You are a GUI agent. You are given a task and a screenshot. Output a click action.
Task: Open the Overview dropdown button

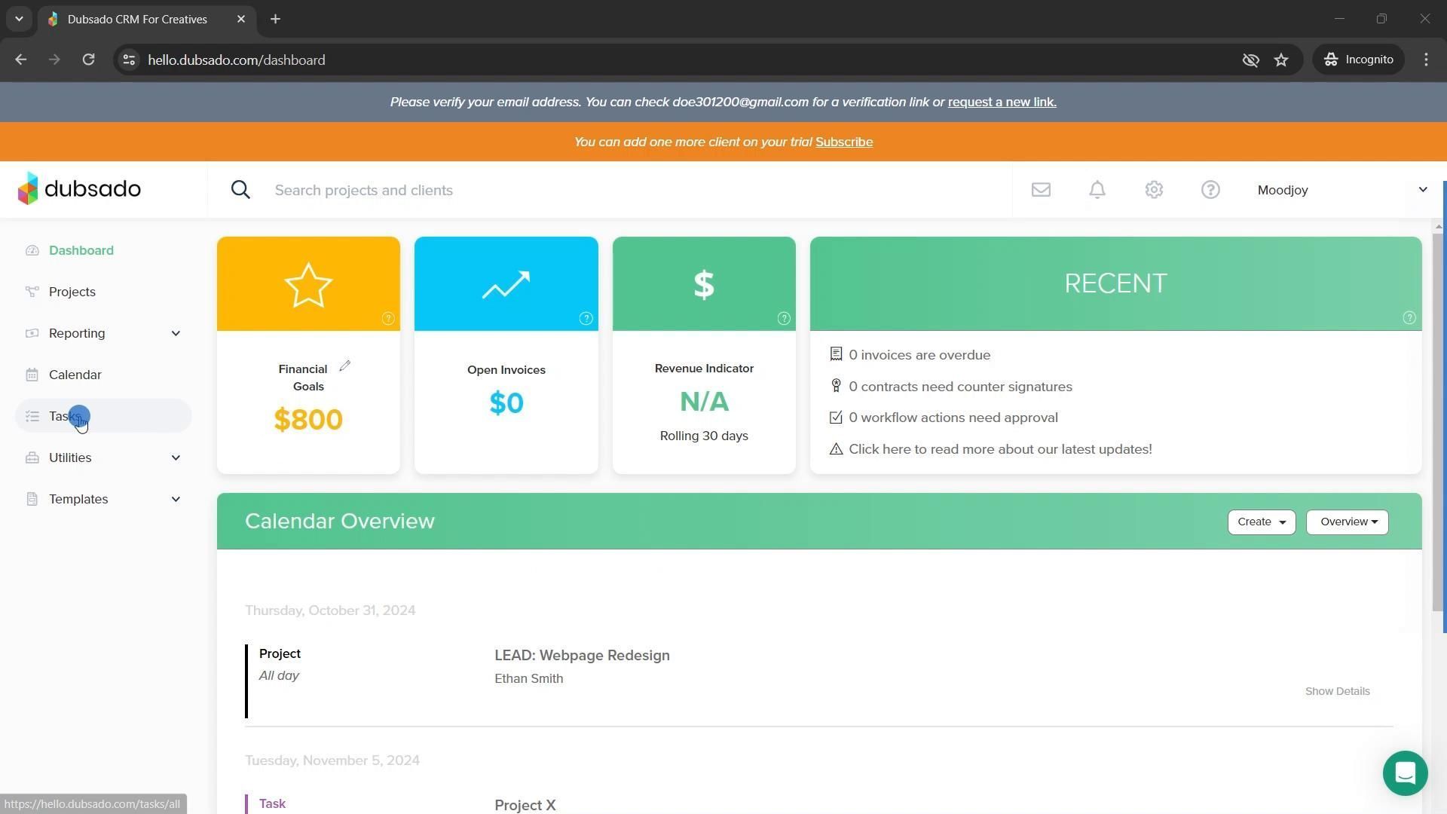point(1347,522)
